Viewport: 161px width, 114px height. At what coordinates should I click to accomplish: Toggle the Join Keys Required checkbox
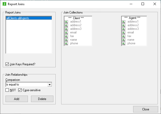[x=7, y=64]
